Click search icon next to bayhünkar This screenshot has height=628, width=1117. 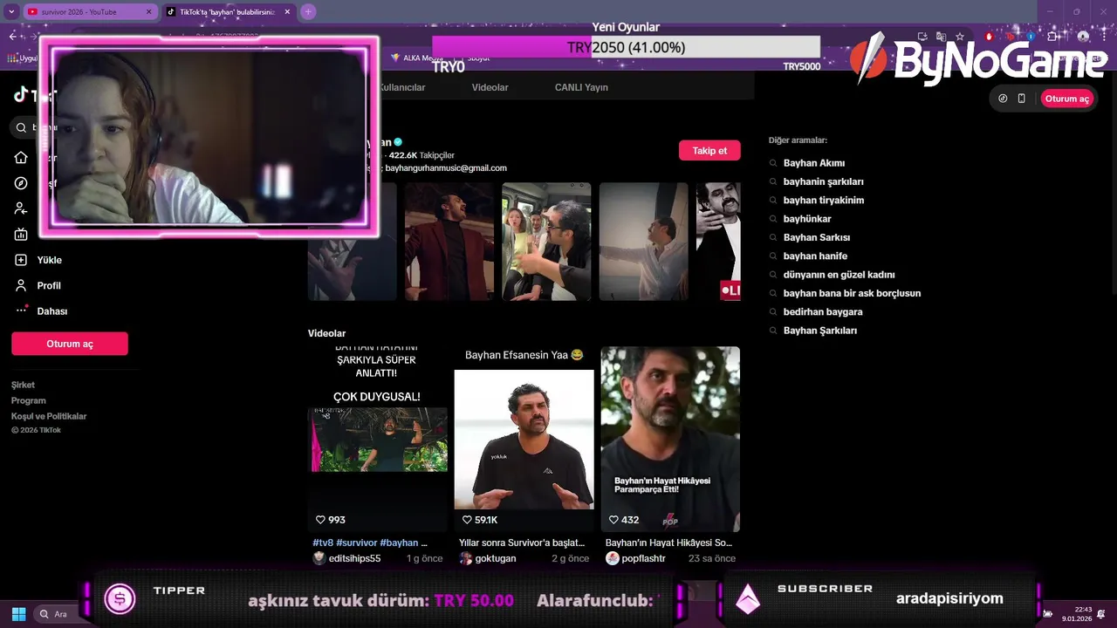pyautogui.click(x=773, y=219)
